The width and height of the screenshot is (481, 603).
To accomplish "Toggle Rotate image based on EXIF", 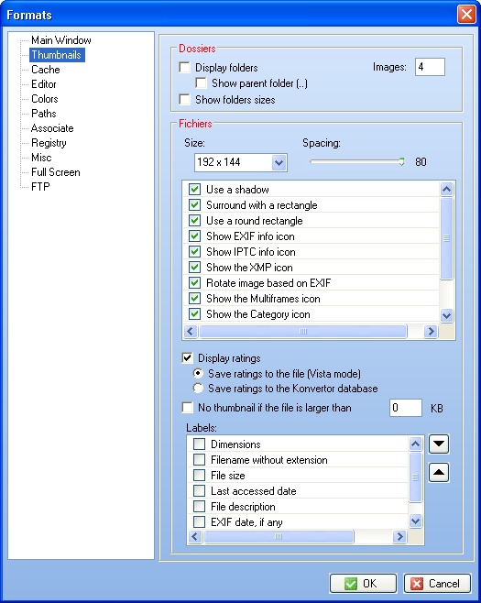I will pyautogui.click(x=194, y=283).
